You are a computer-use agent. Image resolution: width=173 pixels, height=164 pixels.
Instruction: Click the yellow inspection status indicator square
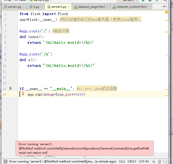point(166,12)
